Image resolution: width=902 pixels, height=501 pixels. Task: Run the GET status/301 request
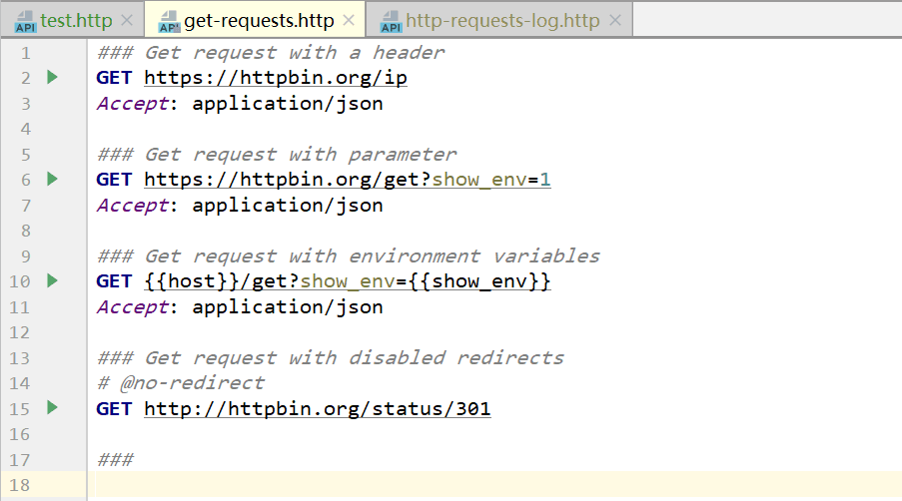(x=52, y=407)
